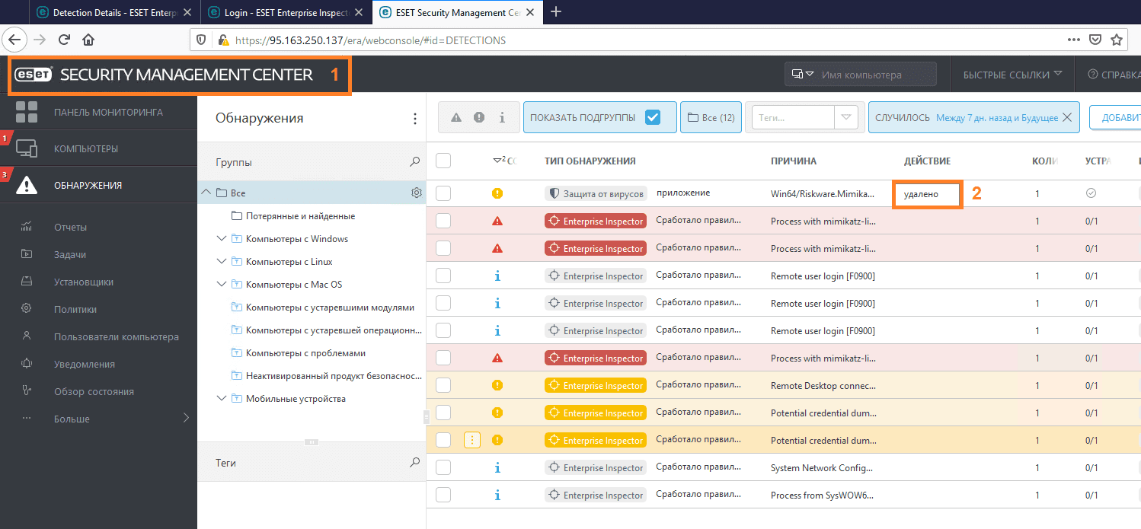
Task: Open the Обнаружения panel three-dot menu
Action: [x=414, y=119]
